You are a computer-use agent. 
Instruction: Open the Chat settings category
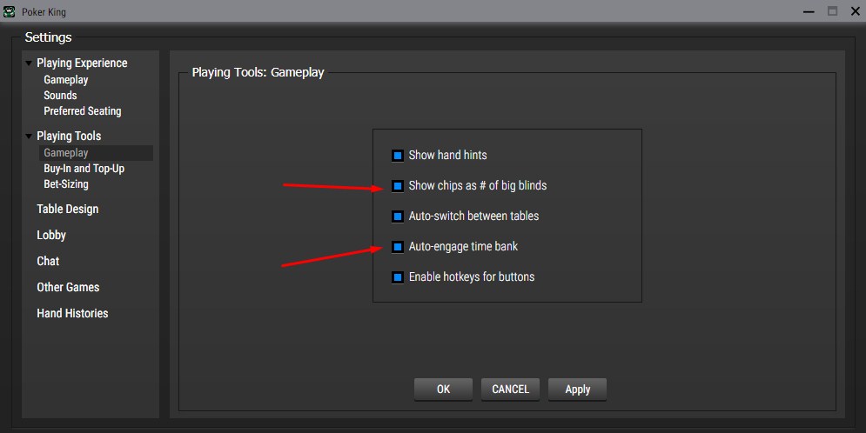48,261
